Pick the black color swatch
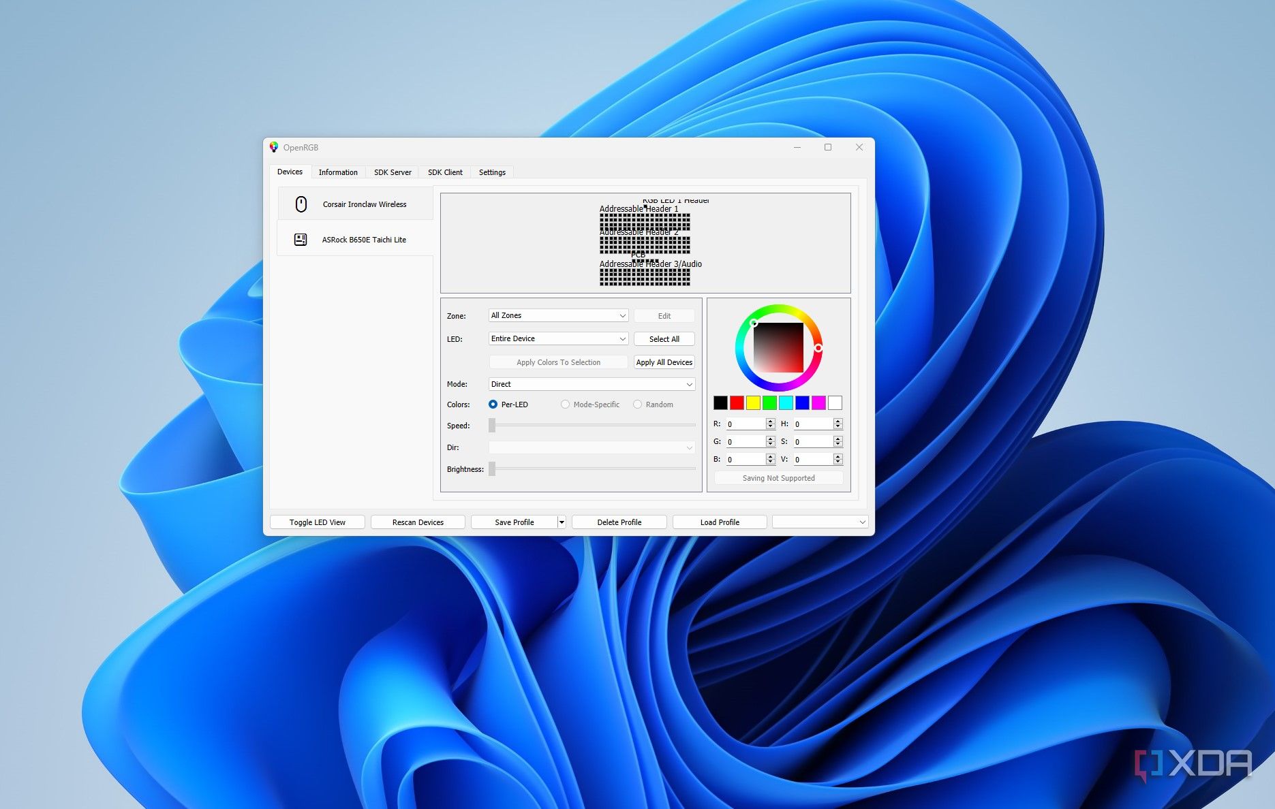Image resolution: width=1275 pixels, height=809 pixels. click(720, 402)
